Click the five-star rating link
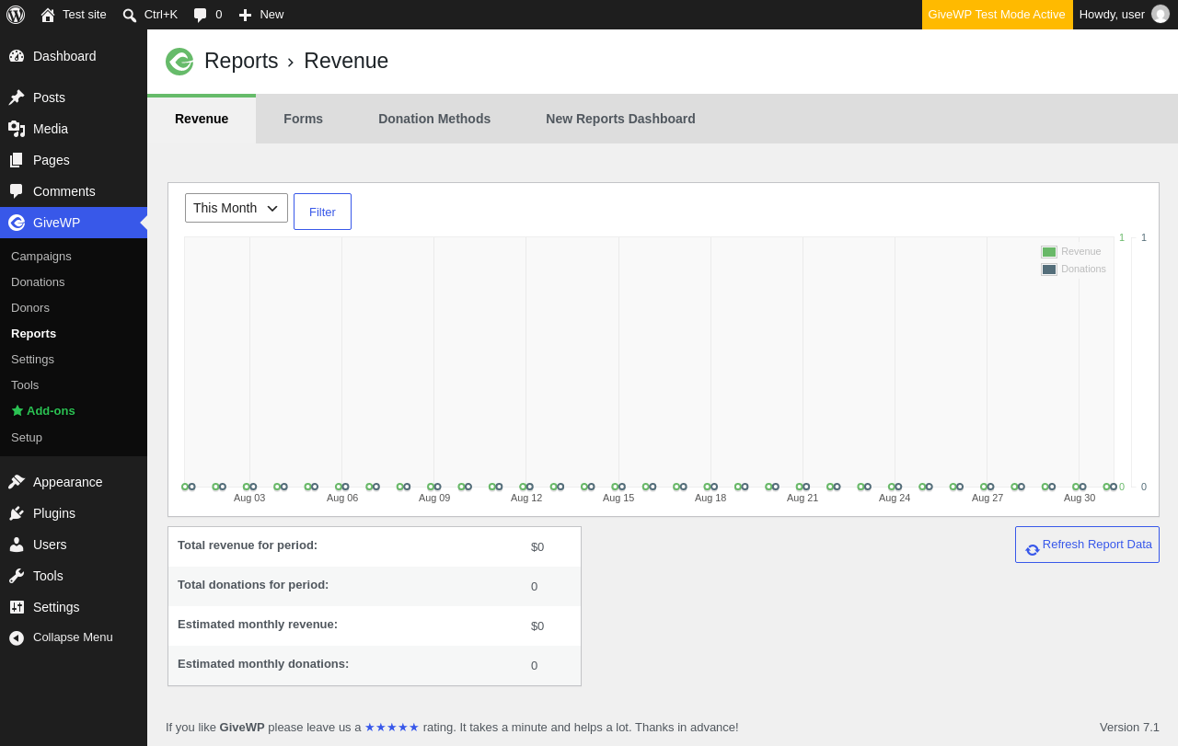This screenshot has height=746, width=1178. [x=392, y=728]
